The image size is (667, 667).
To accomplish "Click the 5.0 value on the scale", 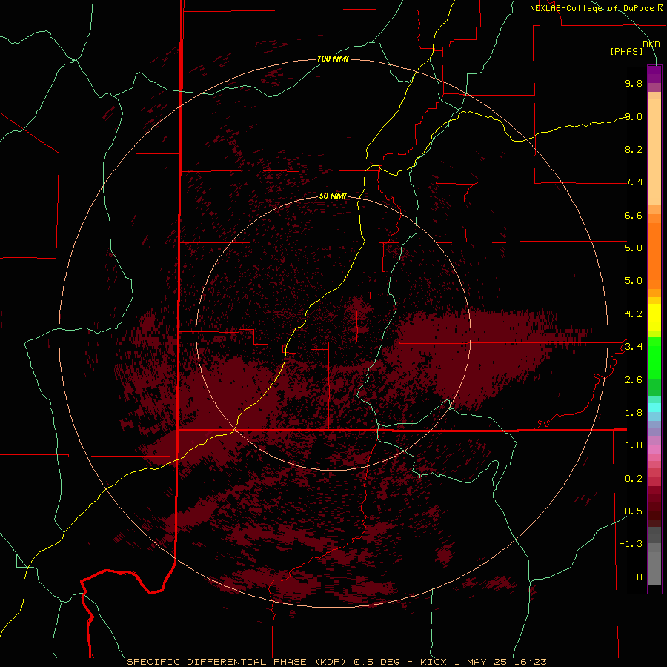I will 634,281.
